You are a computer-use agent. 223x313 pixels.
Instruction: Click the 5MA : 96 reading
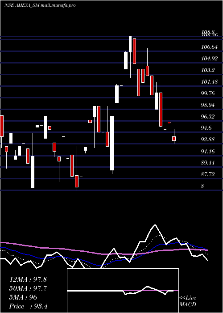pyautogui.click(x=23, y=297)
